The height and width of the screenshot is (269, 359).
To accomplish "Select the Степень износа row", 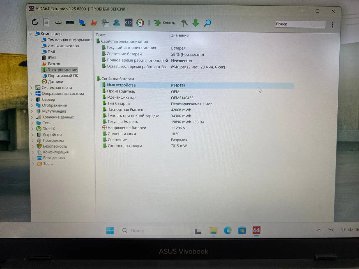I will click(197, 134).
